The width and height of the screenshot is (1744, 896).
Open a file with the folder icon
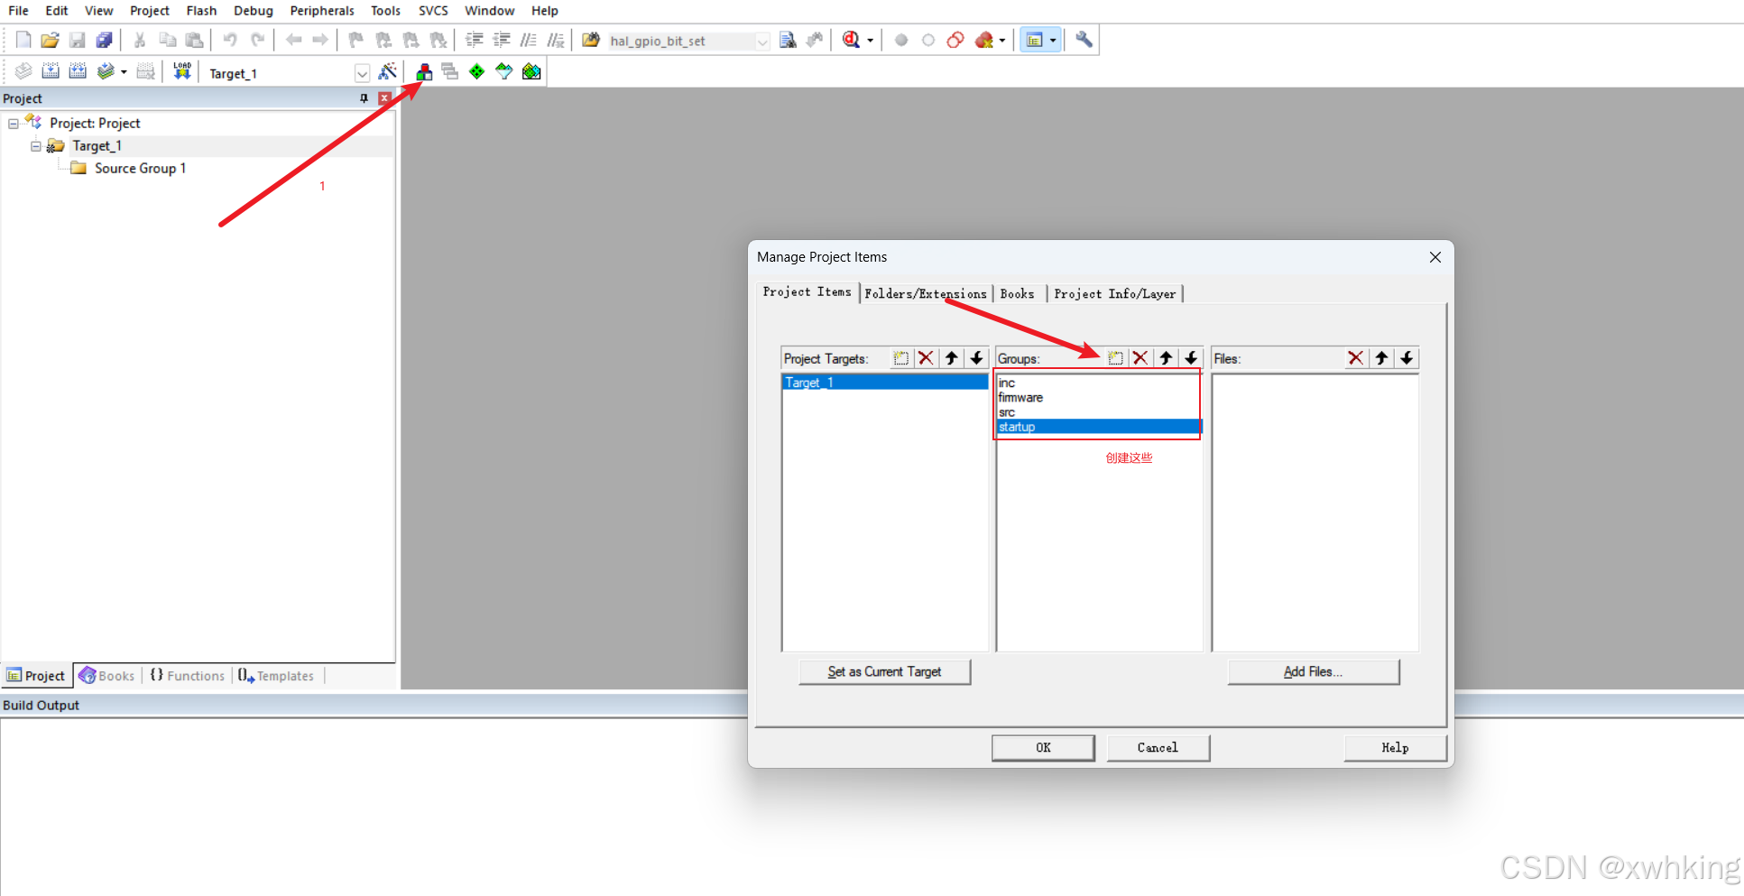click(x=51, y=40)
